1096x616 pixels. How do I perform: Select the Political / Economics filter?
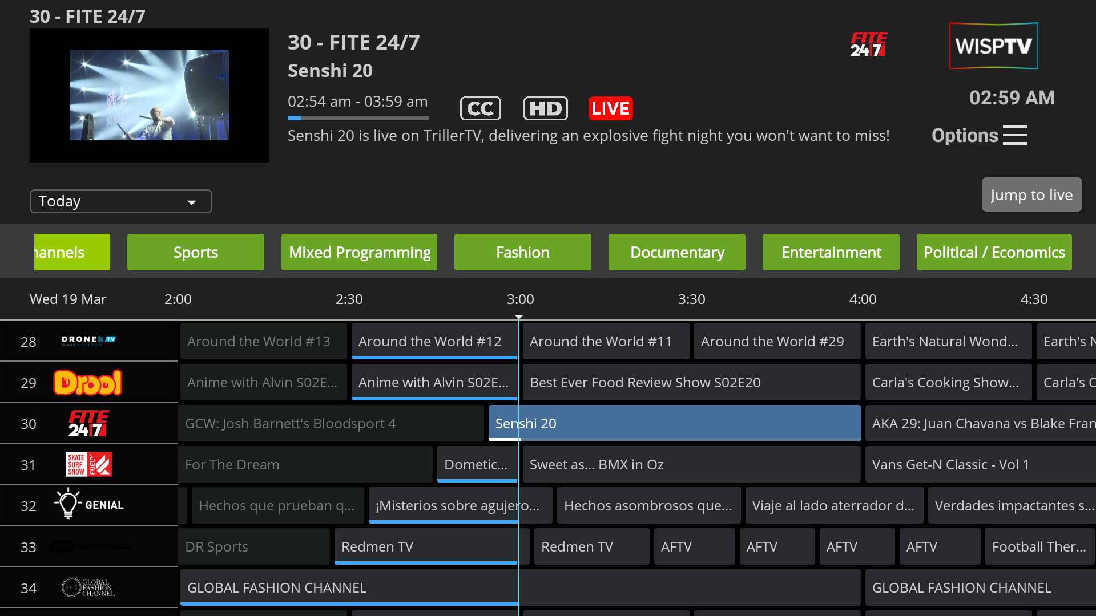[994, 252]
